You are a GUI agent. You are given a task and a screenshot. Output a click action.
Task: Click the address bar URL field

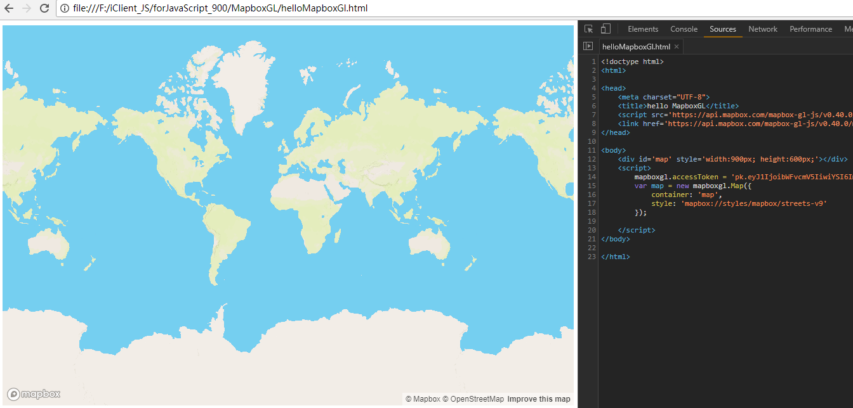pos(454,8)
